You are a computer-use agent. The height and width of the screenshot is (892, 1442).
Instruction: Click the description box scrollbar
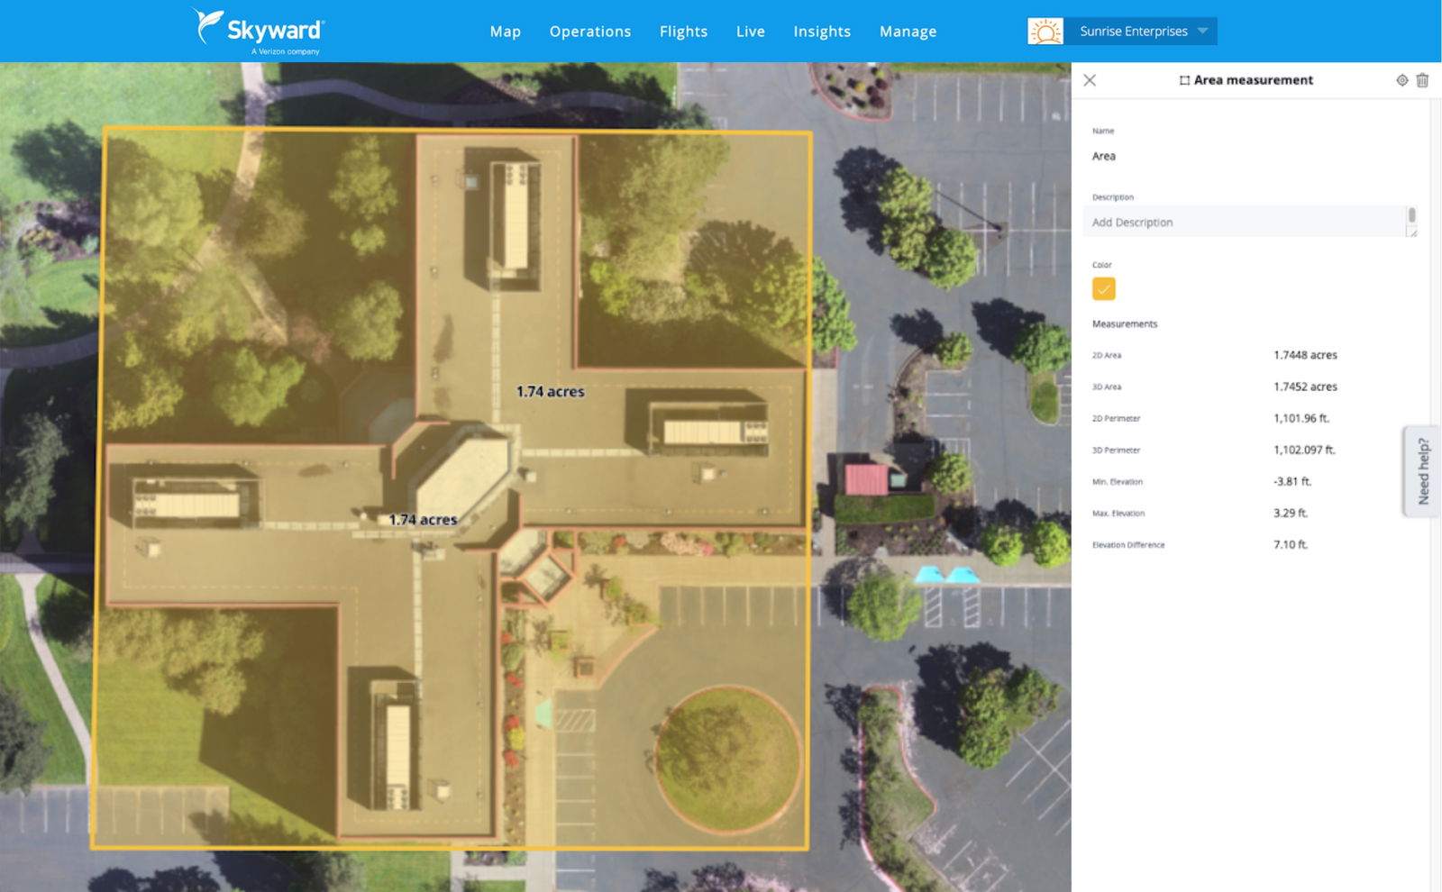point(1411,215)
